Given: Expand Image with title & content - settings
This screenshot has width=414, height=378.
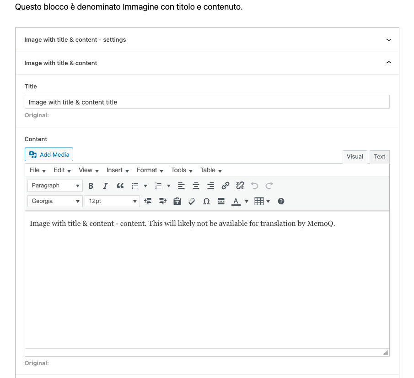Looking at the screenshot, I should click(x=207, y=40).
